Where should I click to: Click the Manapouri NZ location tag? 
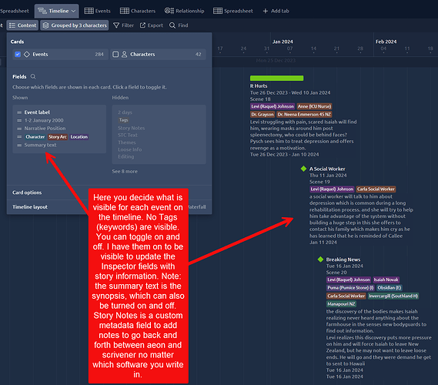[341, 304]
